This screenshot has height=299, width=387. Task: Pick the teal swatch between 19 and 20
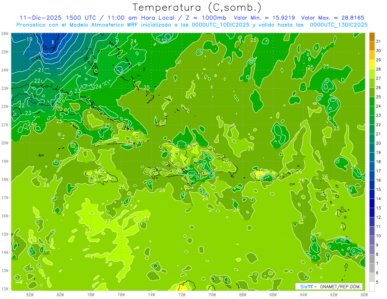pyautogui.click(x=372, y=148)
